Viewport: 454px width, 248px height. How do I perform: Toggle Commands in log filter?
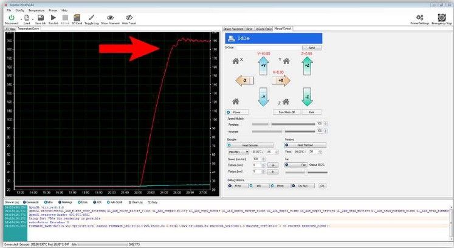tap(30, 202)
